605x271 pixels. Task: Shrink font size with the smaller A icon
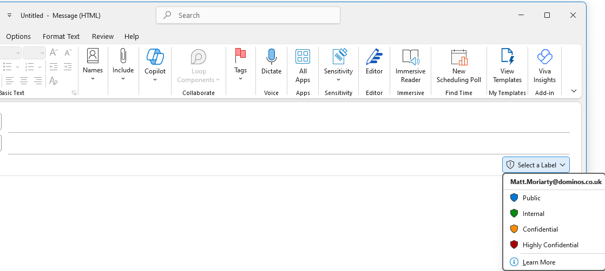click(x=68, y=53)
